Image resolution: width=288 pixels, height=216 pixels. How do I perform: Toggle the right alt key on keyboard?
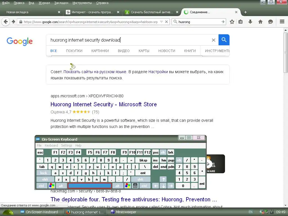117,186
